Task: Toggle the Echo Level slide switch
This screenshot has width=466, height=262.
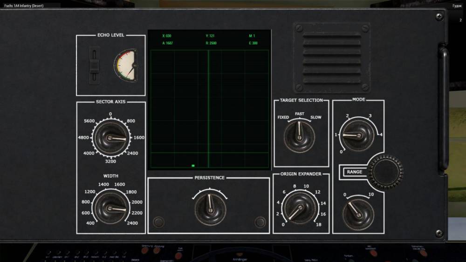Action: [x=94, y=66]
